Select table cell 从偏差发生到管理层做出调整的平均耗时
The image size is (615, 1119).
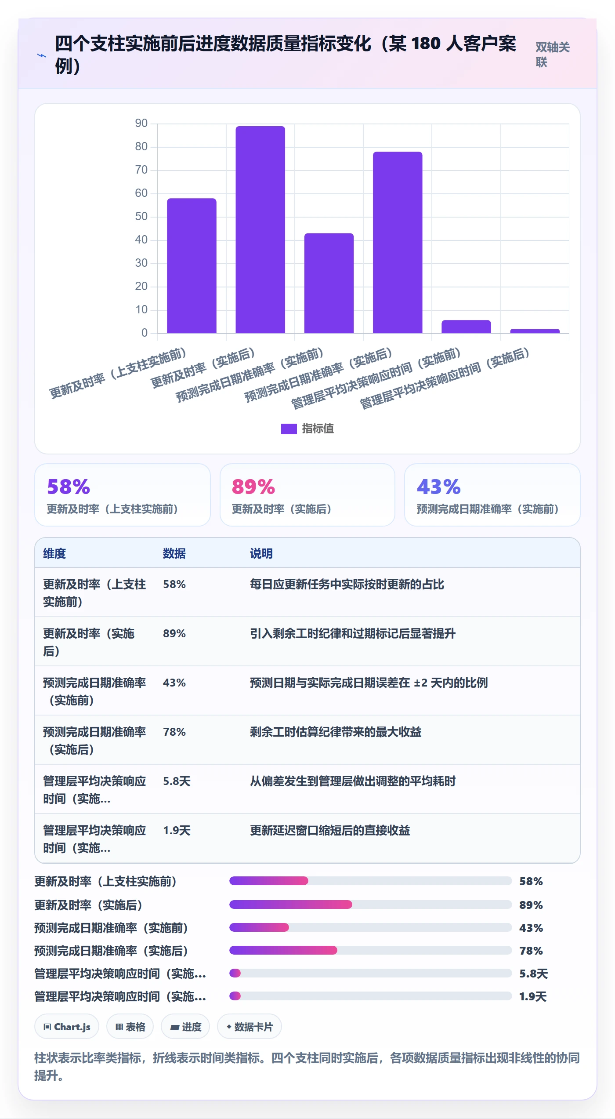[x=353, y=781]
